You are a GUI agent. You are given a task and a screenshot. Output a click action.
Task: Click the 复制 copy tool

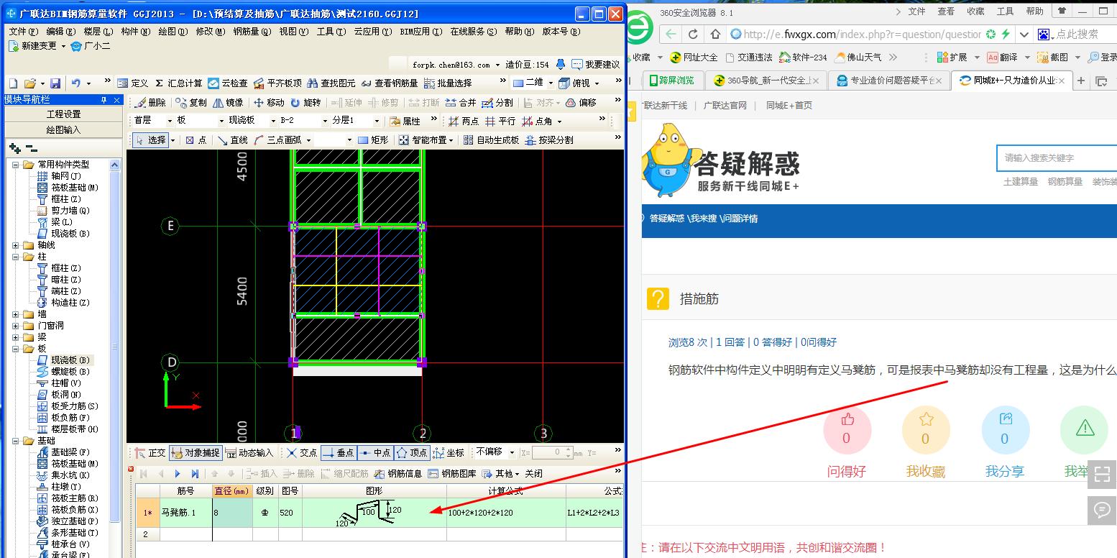tap(191, 103)
